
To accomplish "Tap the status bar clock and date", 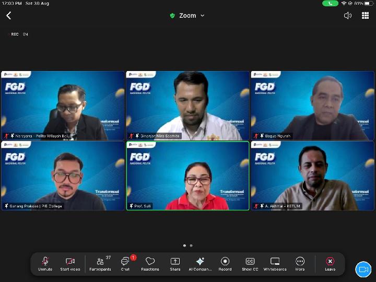I will coord(25,3).
